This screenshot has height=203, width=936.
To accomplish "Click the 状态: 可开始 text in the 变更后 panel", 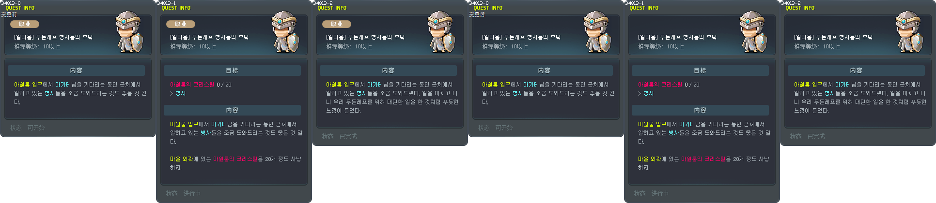I will coord(495,128).
